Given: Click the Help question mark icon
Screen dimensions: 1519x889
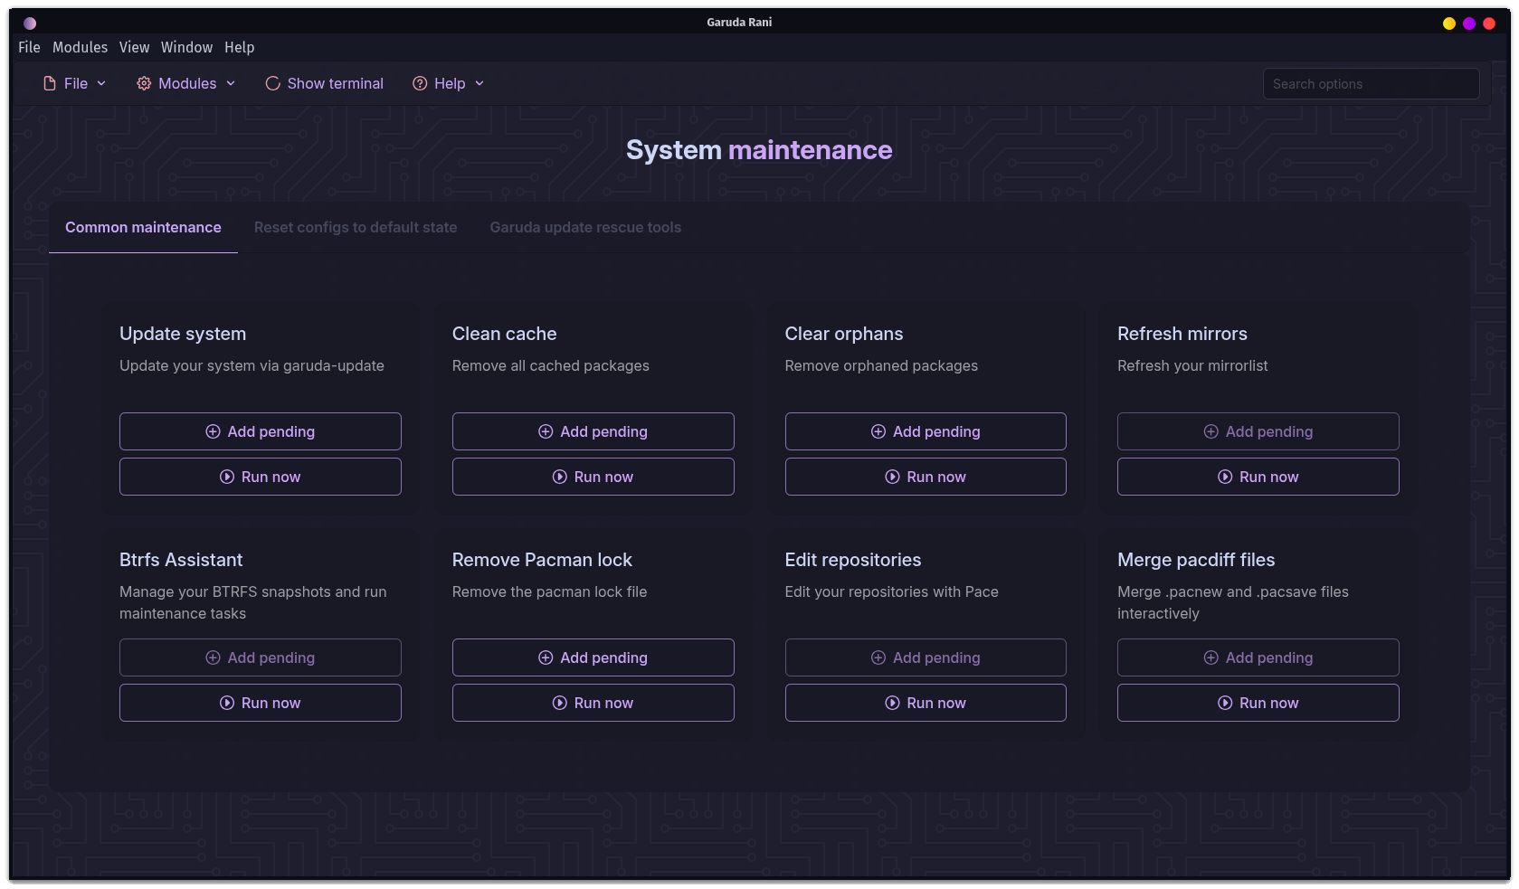Looking at the screenshot, I should pos(420,83).
